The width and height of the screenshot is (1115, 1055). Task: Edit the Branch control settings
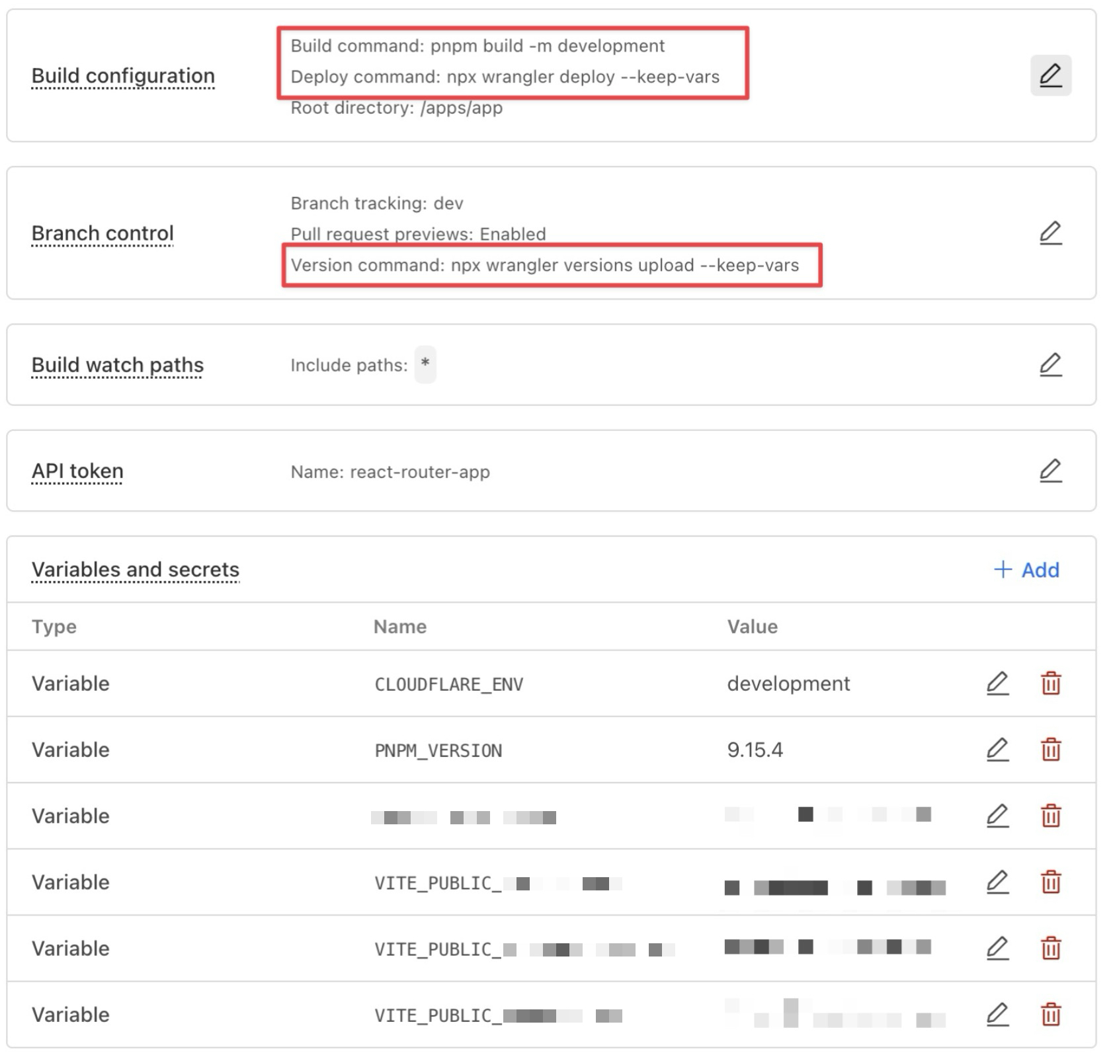coord(1050,233)
